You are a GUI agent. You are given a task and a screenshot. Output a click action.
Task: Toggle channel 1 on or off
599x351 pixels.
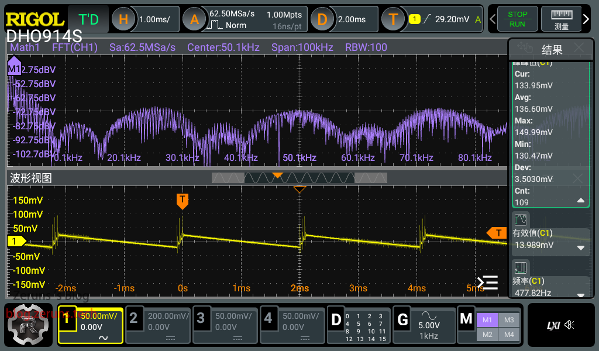(67, 319)
